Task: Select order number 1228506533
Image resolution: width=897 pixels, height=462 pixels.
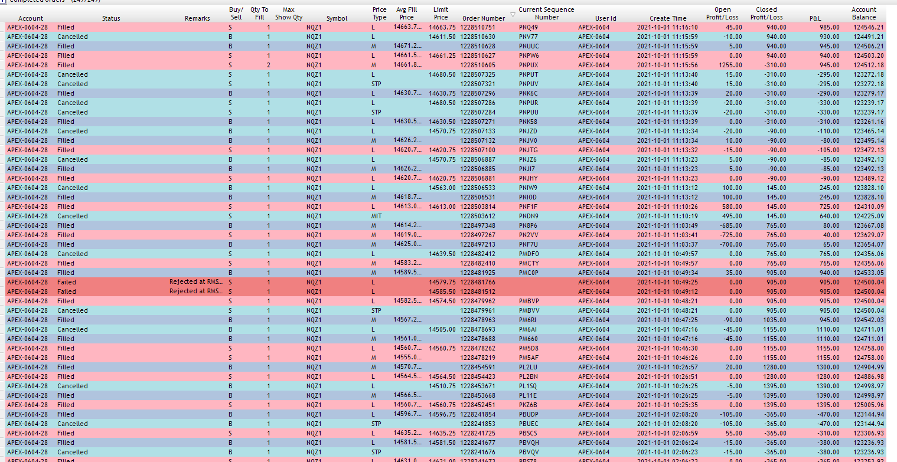Action: click(477, 188)
